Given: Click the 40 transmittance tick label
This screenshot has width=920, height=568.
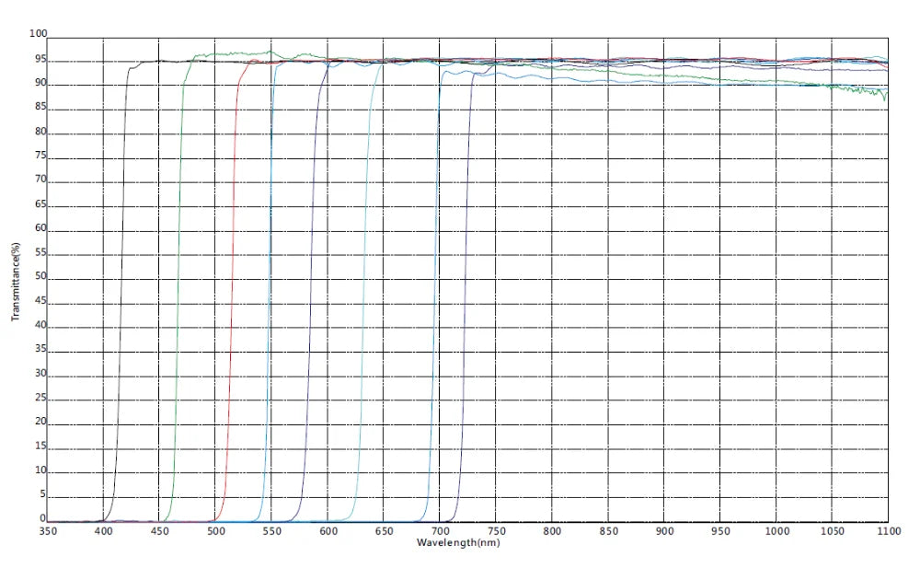Looking at the screenshot, I should coord(40,325).
